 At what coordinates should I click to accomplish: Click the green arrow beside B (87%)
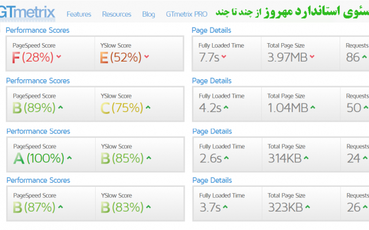(61, 207)
